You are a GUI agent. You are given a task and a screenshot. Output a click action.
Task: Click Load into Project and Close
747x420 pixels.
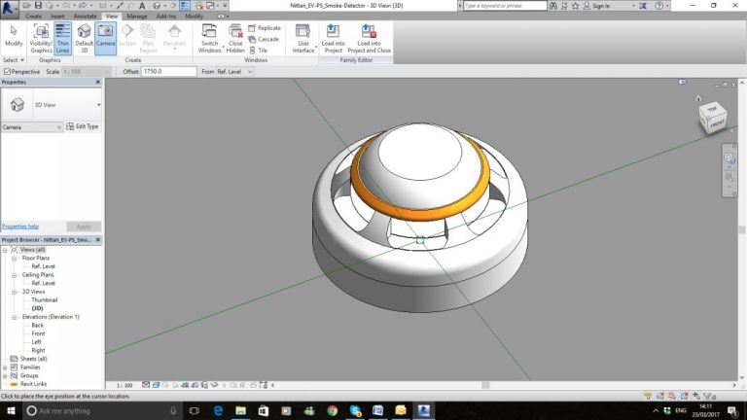click(x=369, y=36)
